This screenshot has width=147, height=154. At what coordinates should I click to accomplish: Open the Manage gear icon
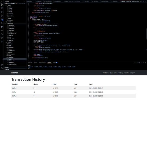coord(2,68)
